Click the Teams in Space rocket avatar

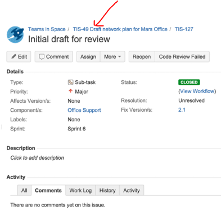pyautogui.click(x=15, y=34)
